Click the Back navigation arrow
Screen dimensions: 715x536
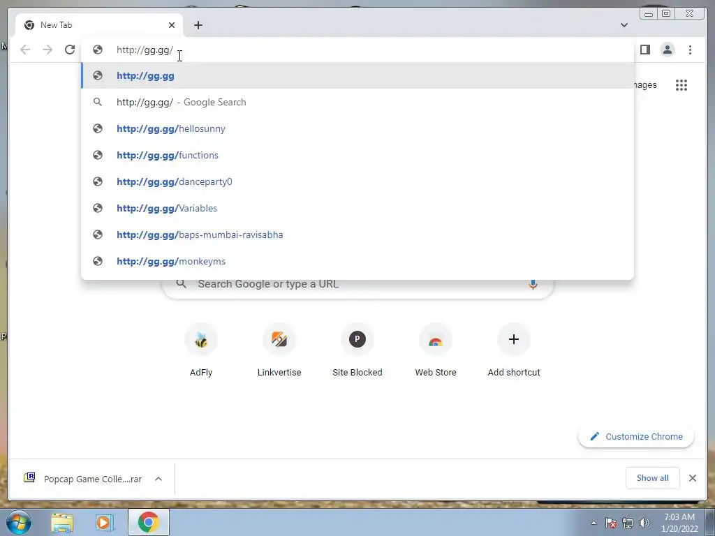point(25,50)
